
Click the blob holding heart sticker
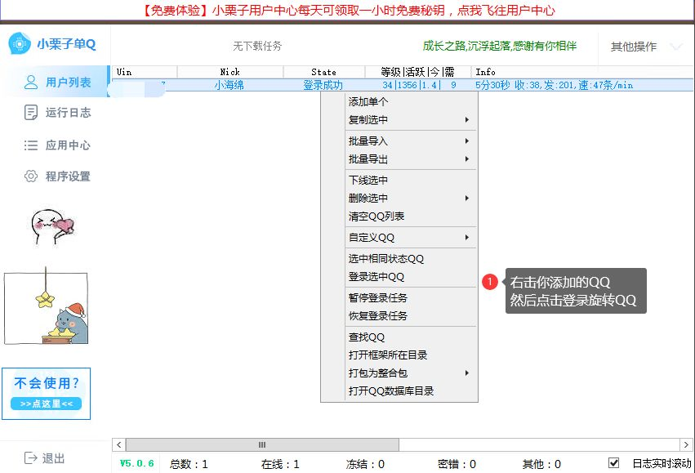click(52, 227)
